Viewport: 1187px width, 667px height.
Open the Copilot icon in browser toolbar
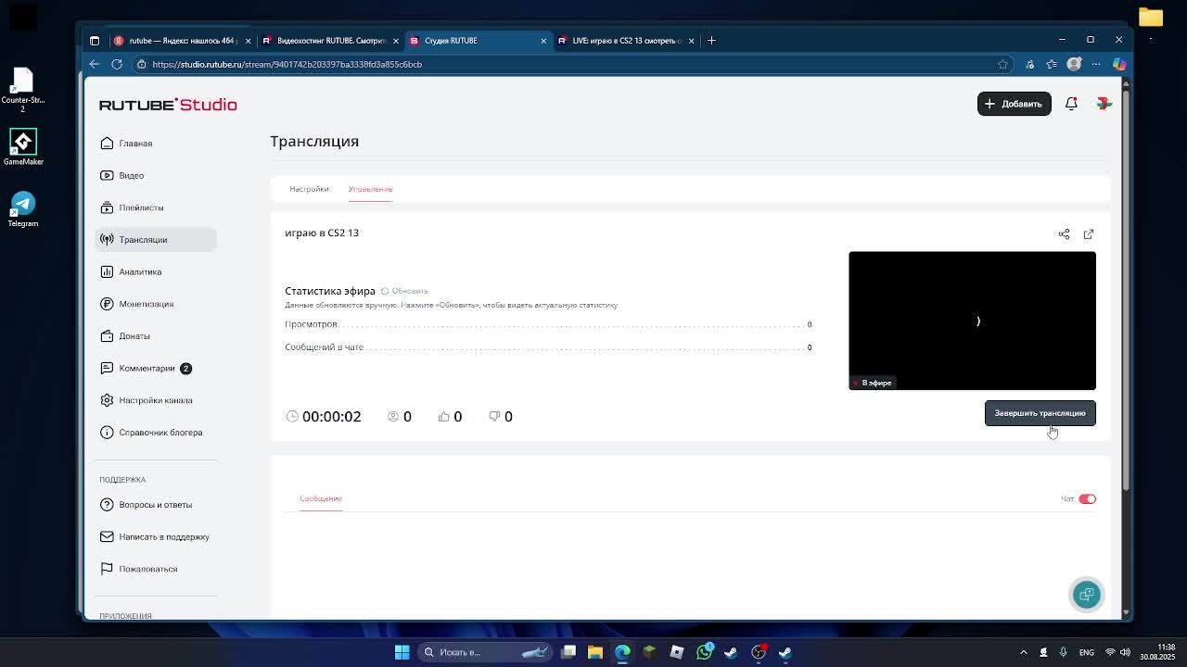(x=1119, y=64)
